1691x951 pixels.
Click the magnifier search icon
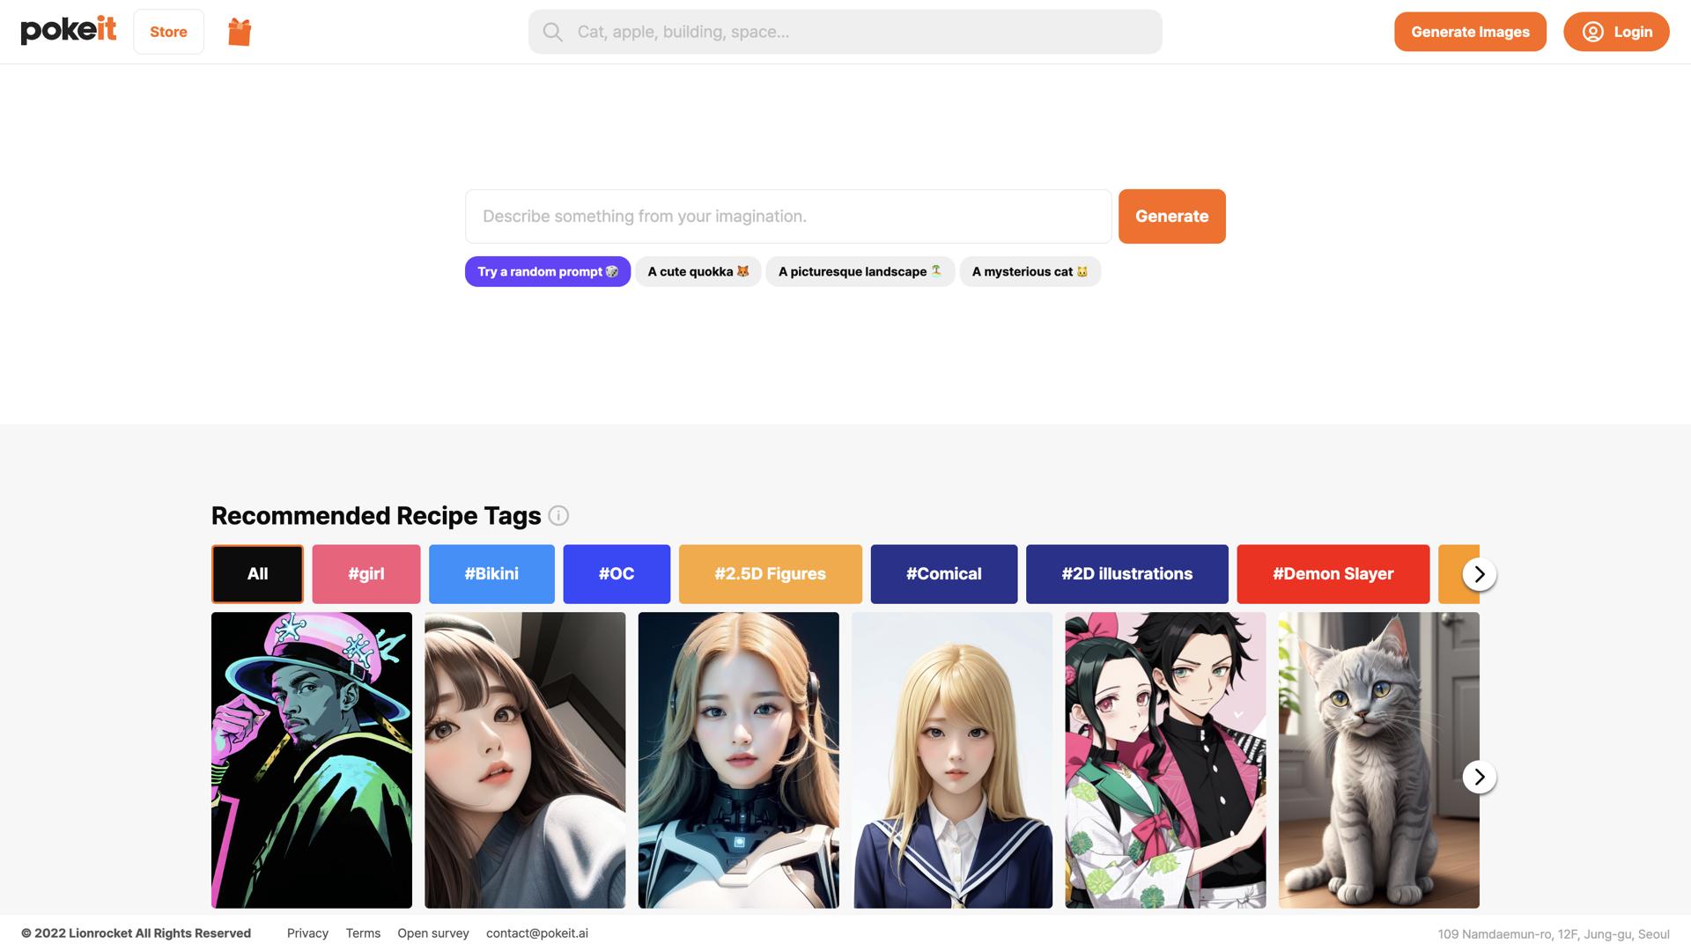(552, 32)
